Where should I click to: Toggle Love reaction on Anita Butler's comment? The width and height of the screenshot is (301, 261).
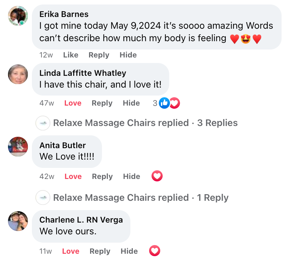click(73, 177)
